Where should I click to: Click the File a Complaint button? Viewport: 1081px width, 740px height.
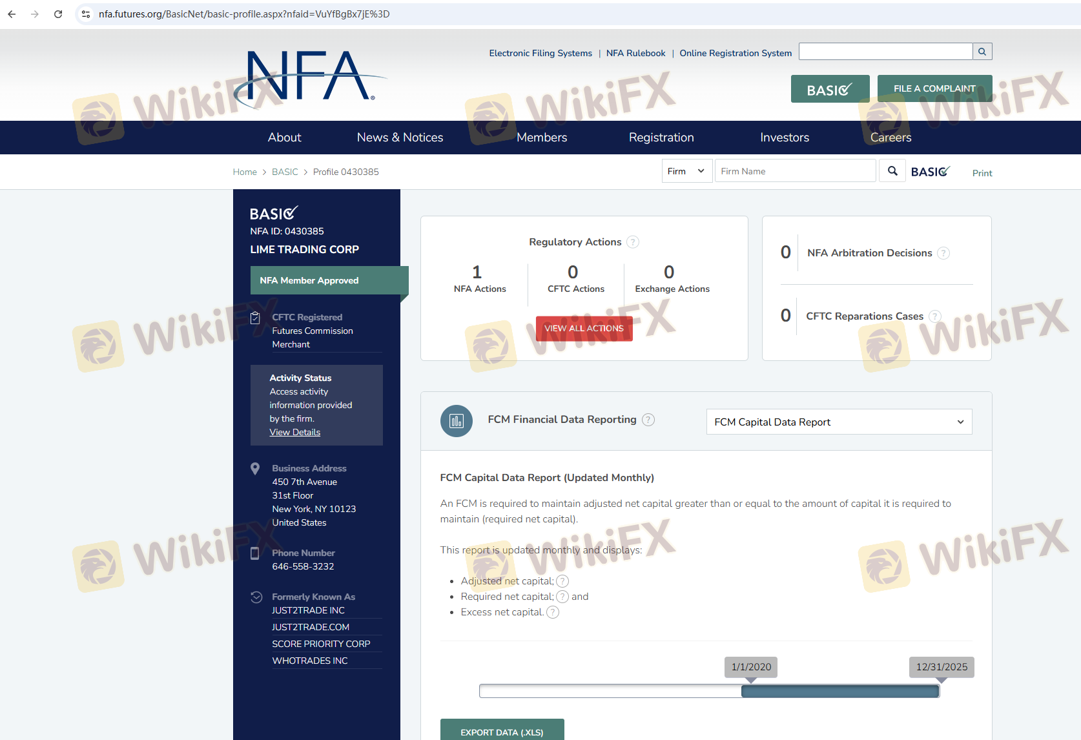934,88
